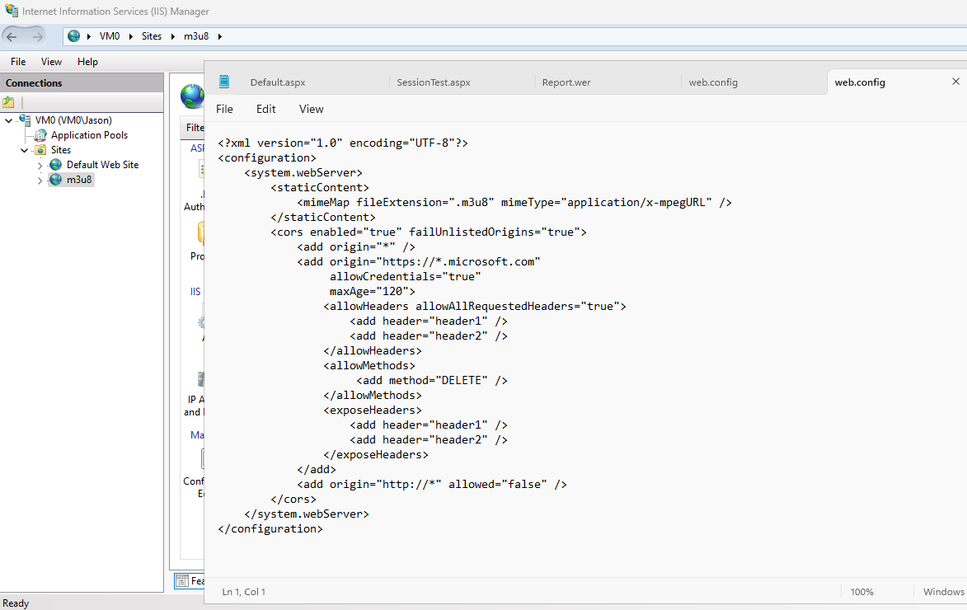Viewport: 967px width, 610px height.
Task: Click Sites in the address breadcrumb
Action: point(152,36)
